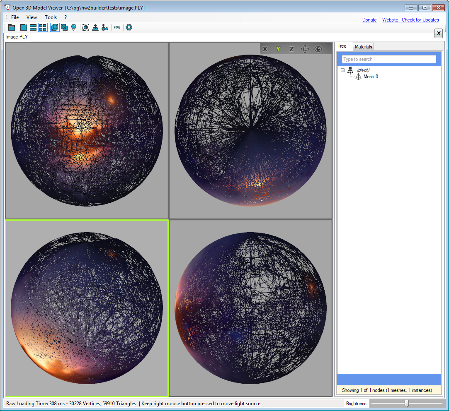This screenshot has height=411, width=449.
Task: Open the Tools menu
Action: pyautogui.click(x=51, y=17)
